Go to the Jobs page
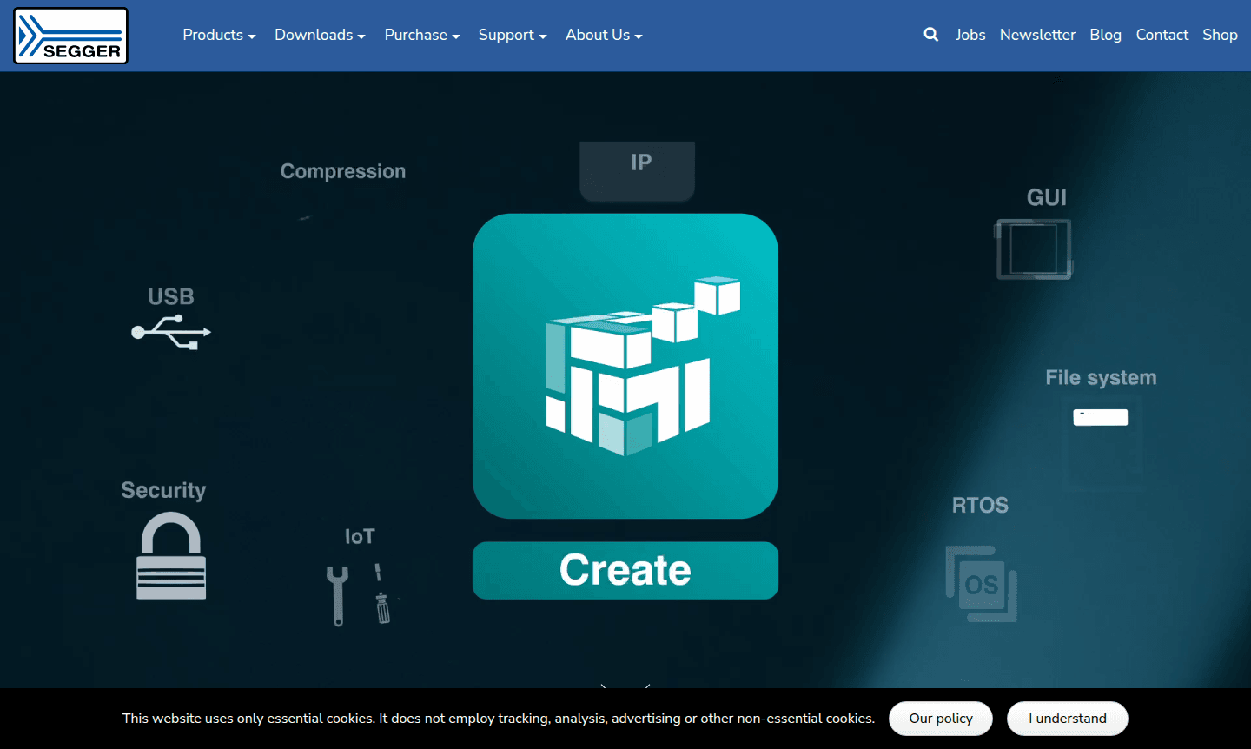1251x749 pixels. (970, 35)
